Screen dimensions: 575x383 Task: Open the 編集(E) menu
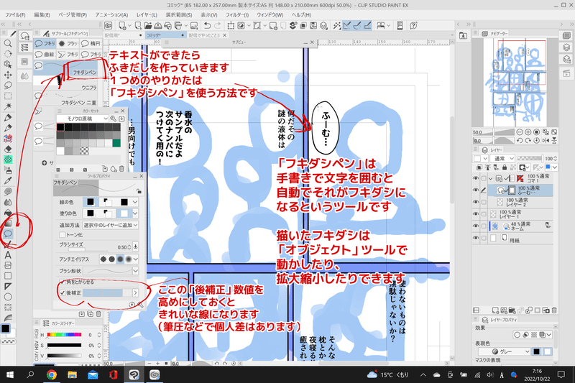tap(42, 14)
